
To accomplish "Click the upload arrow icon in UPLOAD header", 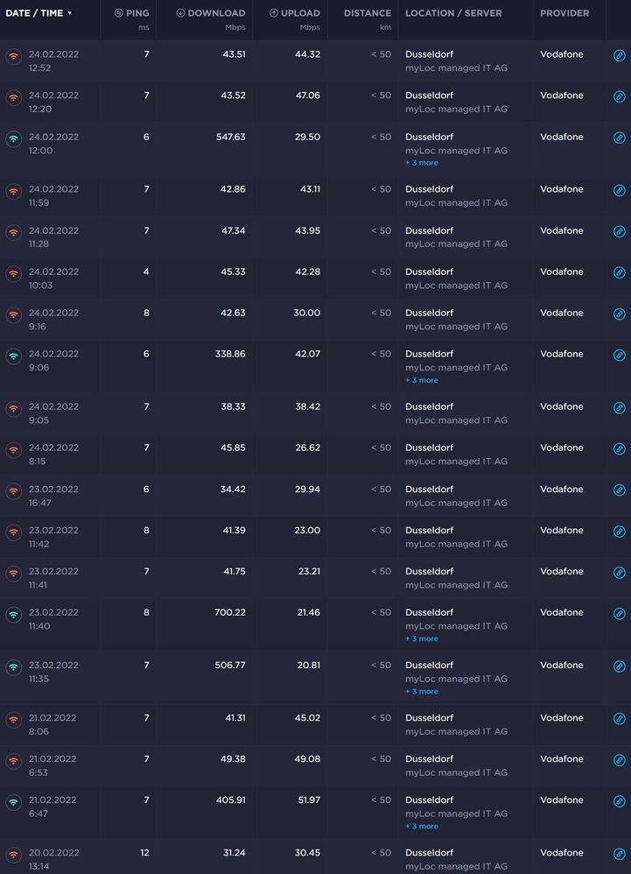I will point(273,12).
